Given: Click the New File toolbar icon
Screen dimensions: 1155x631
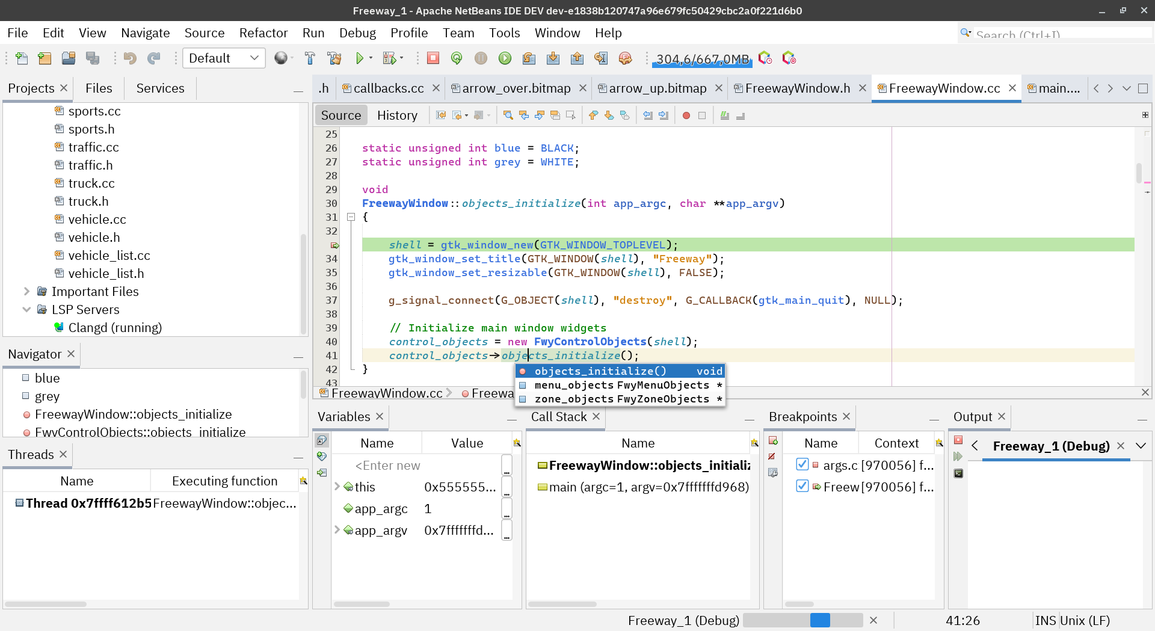Looking at the screenshot, I should tap(21, 58).
